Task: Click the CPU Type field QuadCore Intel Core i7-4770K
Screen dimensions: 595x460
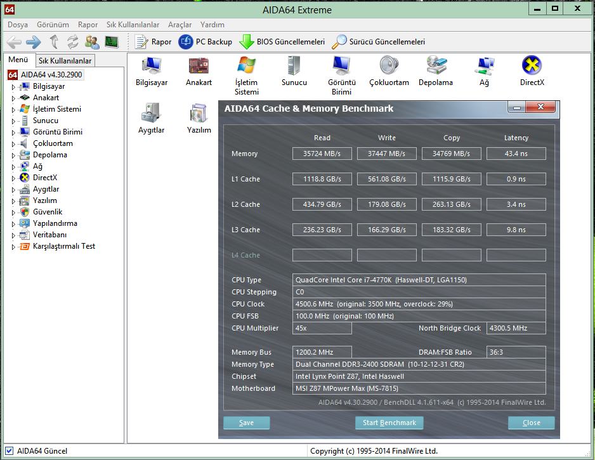Action: tap(419, 280)
